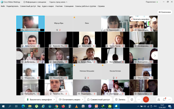Image resolution: width=174 pixels, height=109 pixels.
Task: Click muted mic icon on Буза Ірина tile
Action: click(x=94, y=46)
